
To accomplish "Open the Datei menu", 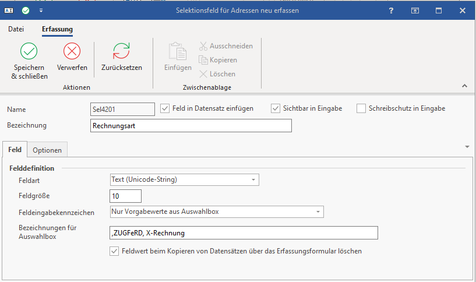I will [16, 29].
